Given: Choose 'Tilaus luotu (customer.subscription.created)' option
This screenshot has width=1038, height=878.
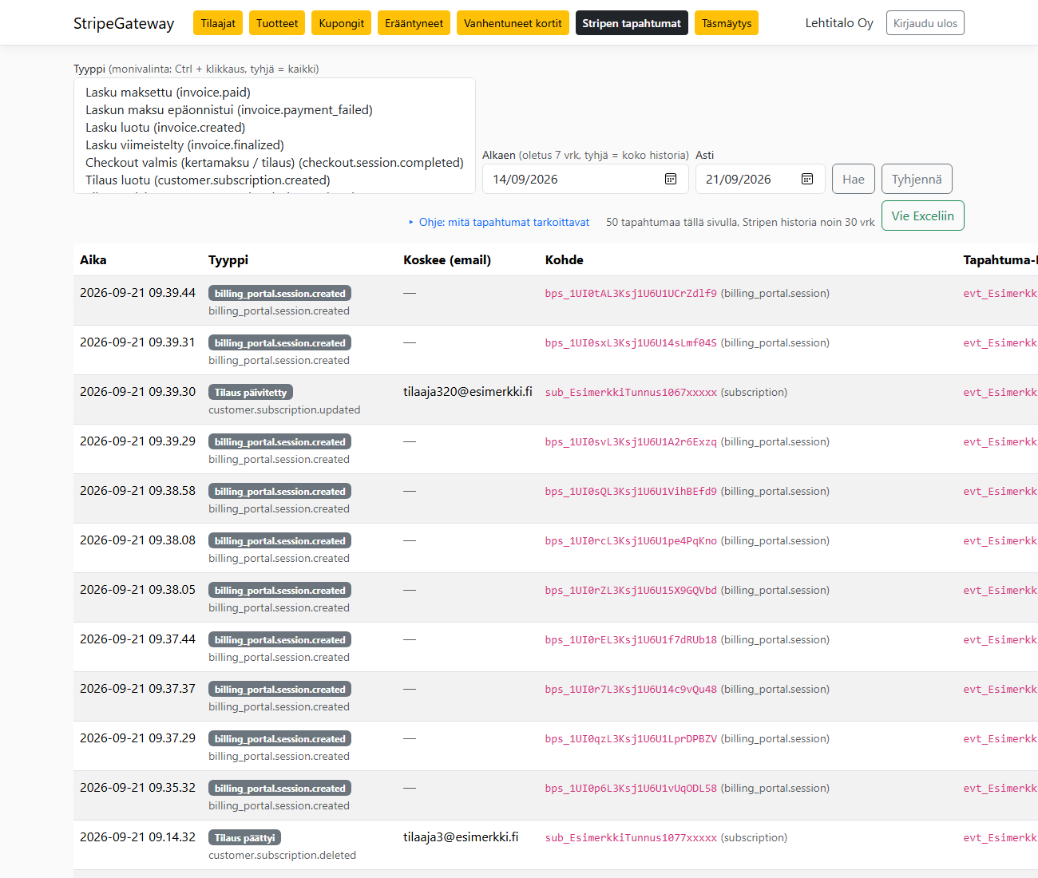Looking at the screenshot, I should point(274,180).
